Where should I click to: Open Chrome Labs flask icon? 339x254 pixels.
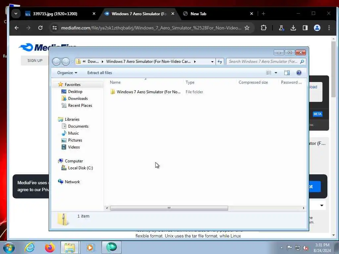[281, 28]
